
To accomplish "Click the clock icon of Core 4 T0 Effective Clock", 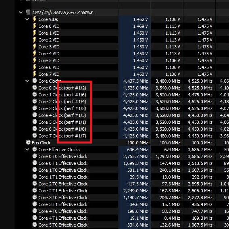I will pyautogui.click(x=35, y=211).
